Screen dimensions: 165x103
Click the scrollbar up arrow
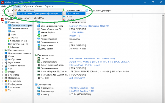163,15
